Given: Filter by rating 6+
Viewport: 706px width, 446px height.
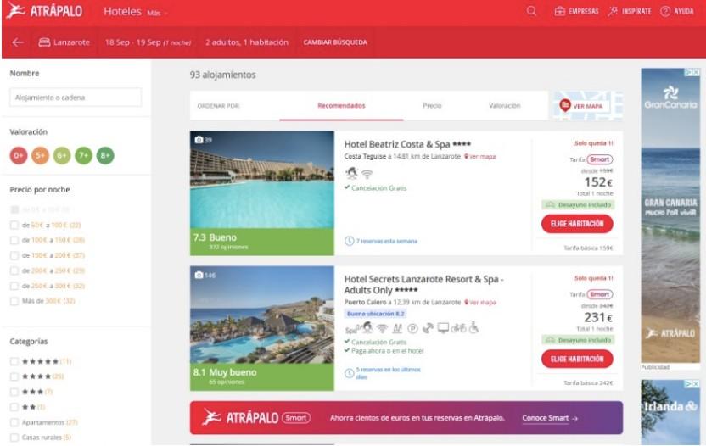Looking at the screenshot, I should 62,156.
